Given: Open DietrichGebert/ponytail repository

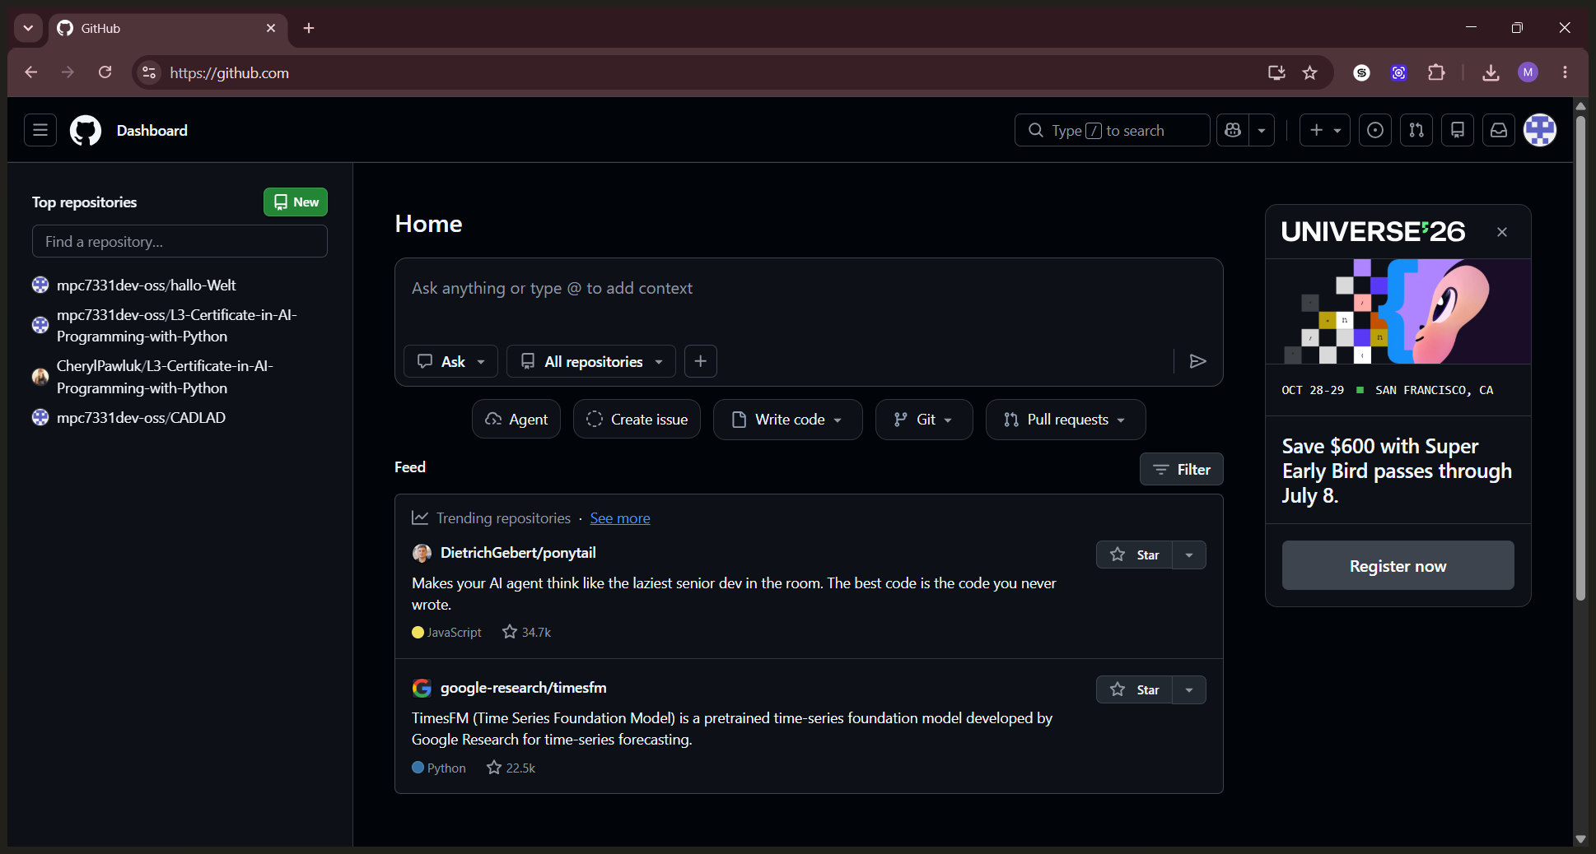Looking at the screenshot, I should pos(518,553).
